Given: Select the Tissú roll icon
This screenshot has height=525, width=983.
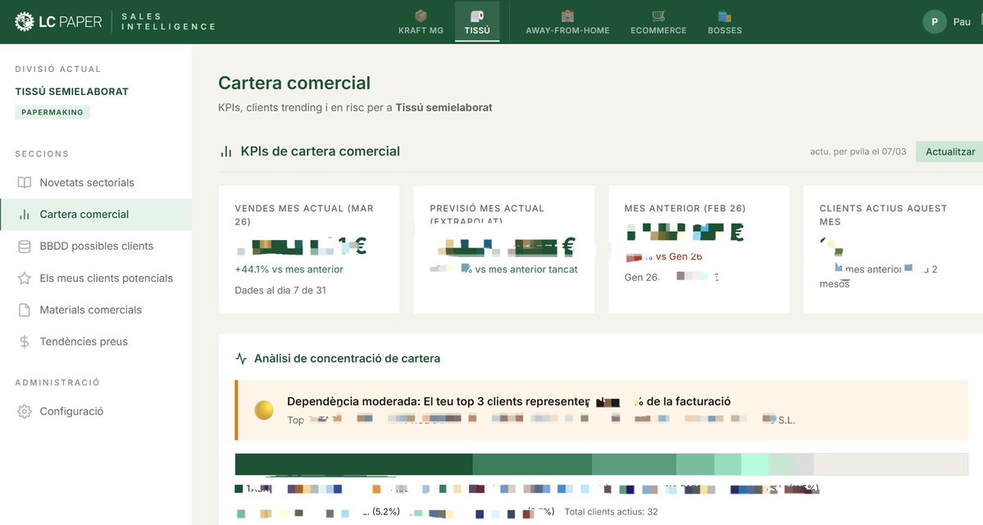Looking at the screenshot, I should pyautogui.click(x=477, y=16).
